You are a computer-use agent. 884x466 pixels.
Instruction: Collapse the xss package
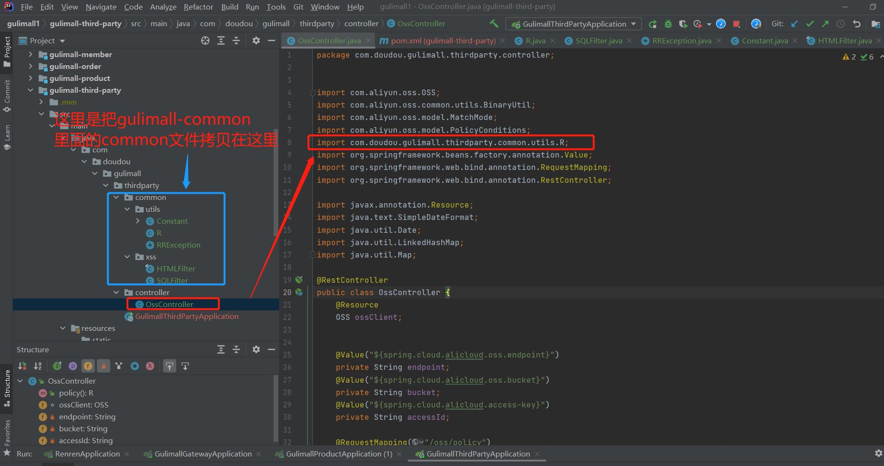127,257
